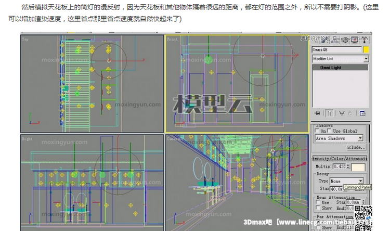Click the Right viewport label
The width and height of the screenshot is (390, 231).
coord(27,139)
